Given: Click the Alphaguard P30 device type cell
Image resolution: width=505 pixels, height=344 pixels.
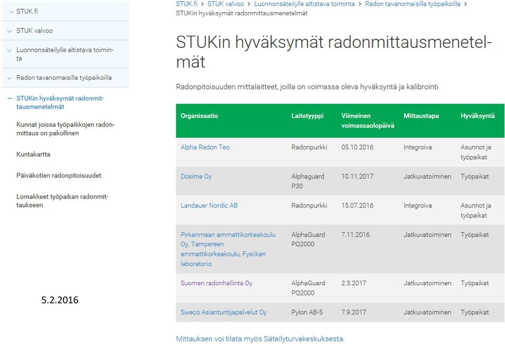Looking at the screenshot, I should click(x=308, y=181).
